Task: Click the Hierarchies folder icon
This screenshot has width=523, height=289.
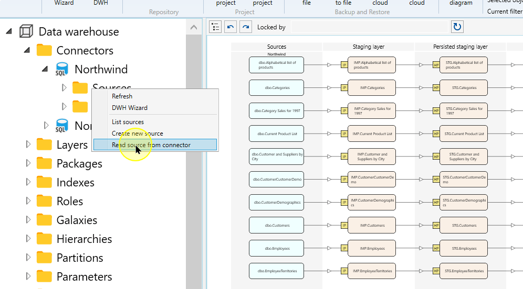Action: point(44,239)
